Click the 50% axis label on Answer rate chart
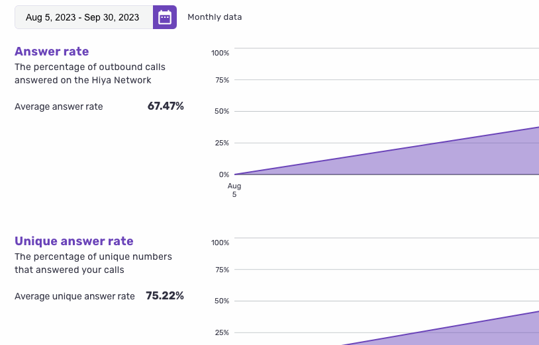This screenshot has width=539, height=345. [x=222, y=111]
